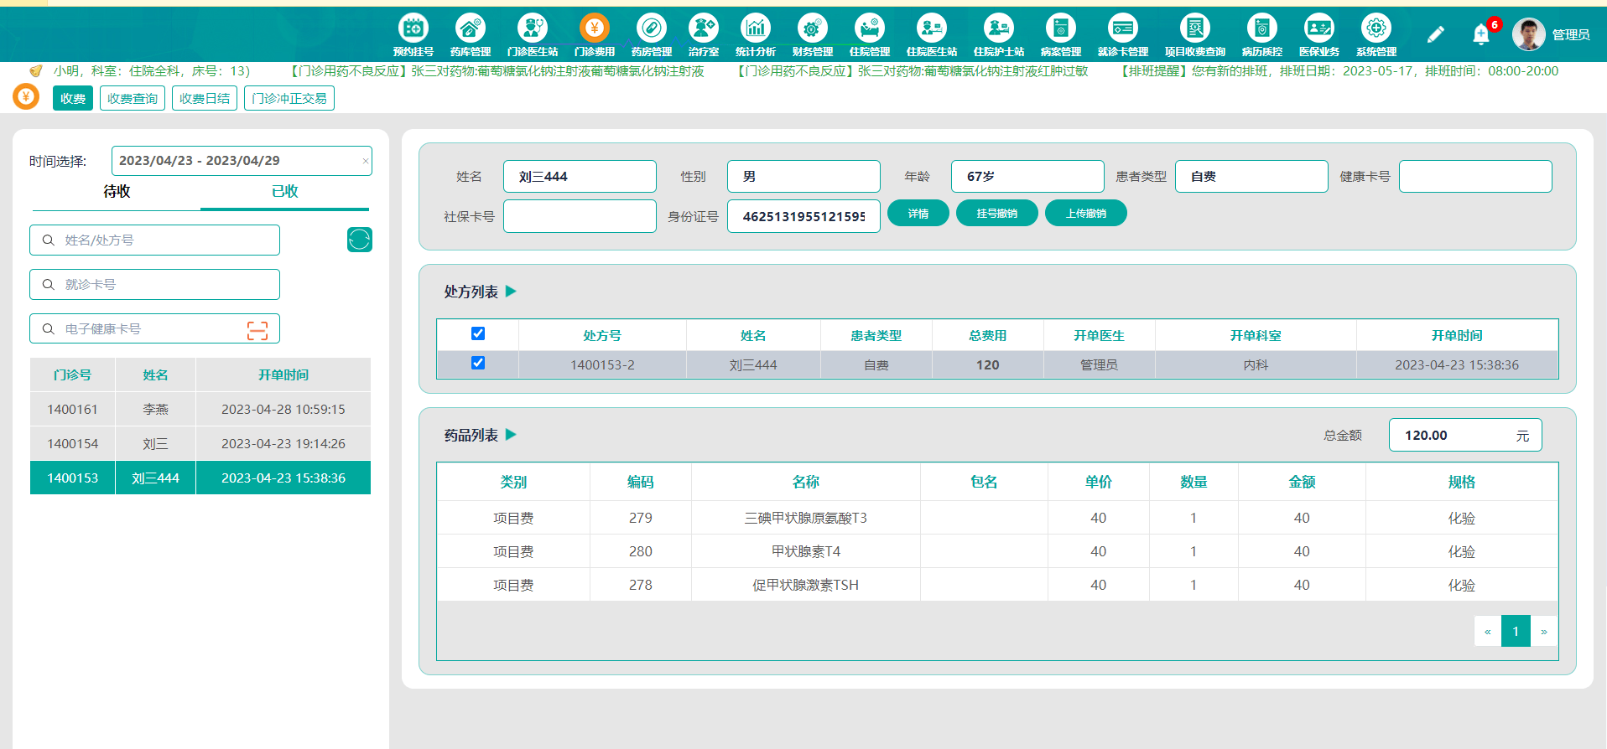Collapse the 药品列表 section arrow
This screenshot has width=1607, height=749.
point(511,435)
